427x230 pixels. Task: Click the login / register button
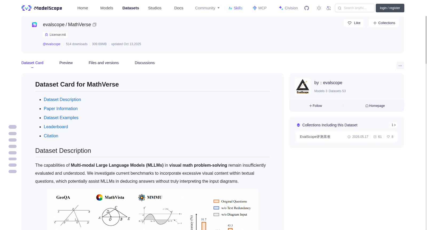point(390,8)
